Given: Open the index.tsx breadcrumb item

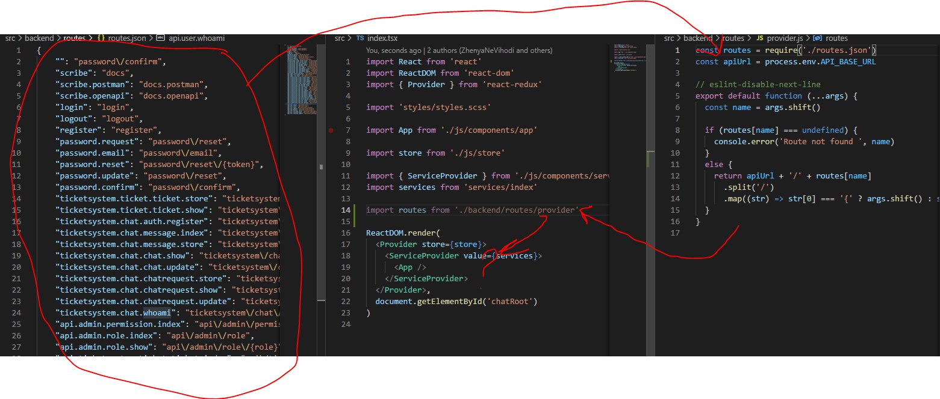Looking at the screenshot, I should coord(382,38).
